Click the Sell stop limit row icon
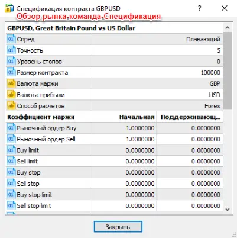Viewport: 237px width, 238px height. click(x=11, y=205)
